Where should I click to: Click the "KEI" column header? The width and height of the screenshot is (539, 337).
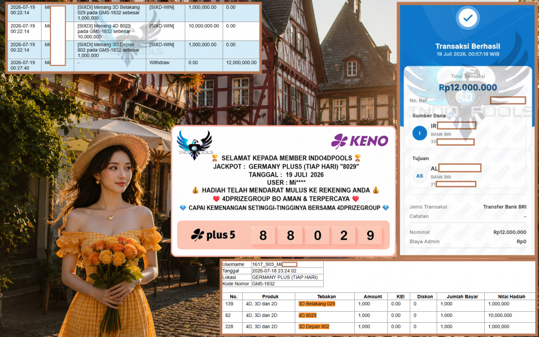tap(400, 296)
